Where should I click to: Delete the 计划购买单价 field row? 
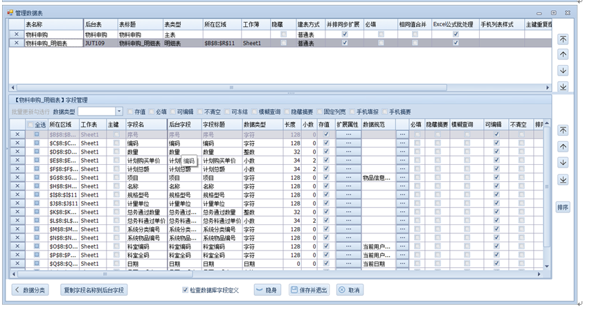point(17,161)
